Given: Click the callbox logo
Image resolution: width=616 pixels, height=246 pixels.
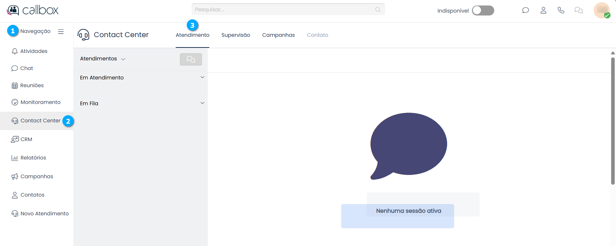Looking at the screenshot, I should click(x=33, y=10).
